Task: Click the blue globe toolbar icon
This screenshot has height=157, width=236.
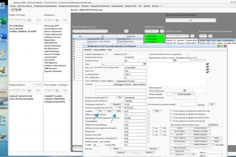Action: [x=20, y=10]
